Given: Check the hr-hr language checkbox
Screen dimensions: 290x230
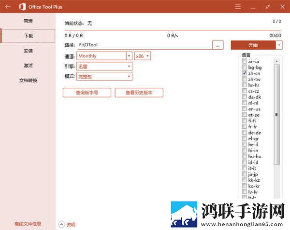Looking at the screenshot, I should (x=244, y=85).
